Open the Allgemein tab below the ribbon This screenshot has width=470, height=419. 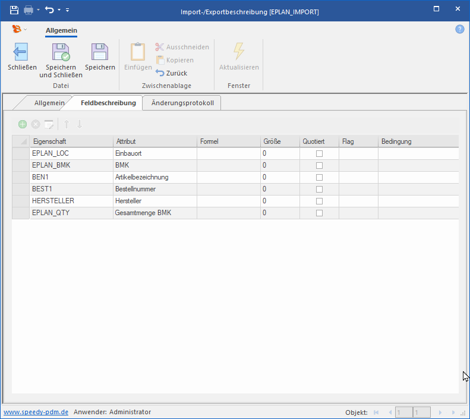click(x=49, y=103)
